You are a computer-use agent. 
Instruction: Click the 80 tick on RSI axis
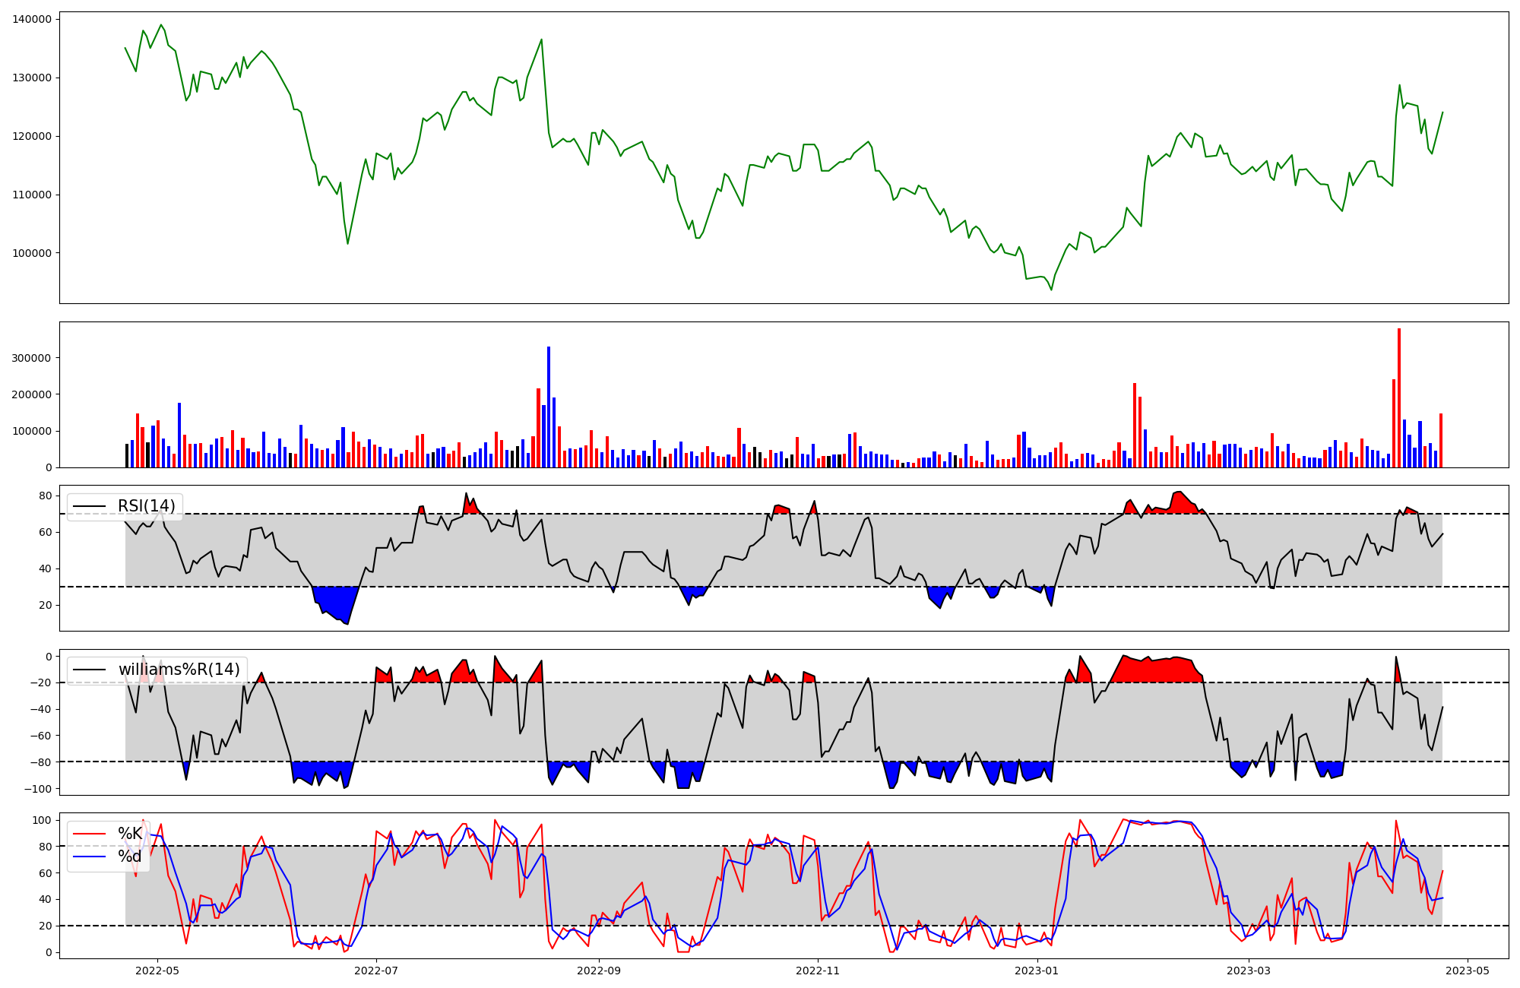coord(46,496)
